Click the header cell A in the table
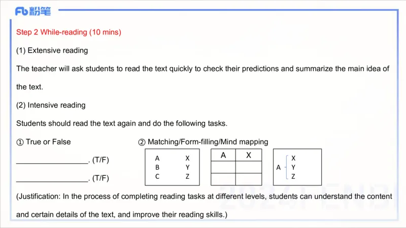 coord(223,156)
